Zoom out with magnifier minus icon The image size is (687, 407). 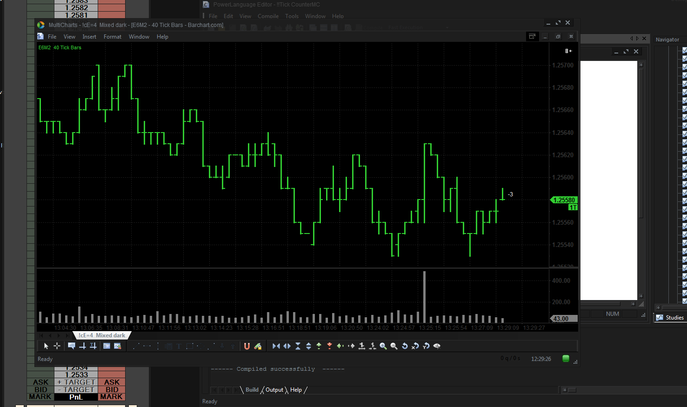pyautogui.click(x=394, y=346)
